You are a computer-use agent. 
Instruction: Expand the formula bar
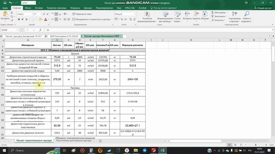pyautogui.click(x=272, y=30)
